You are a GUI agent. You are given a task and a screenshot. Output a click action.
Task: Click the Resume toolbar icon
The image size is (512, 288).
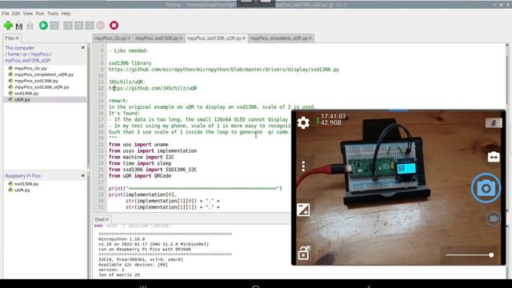(101, 26)
